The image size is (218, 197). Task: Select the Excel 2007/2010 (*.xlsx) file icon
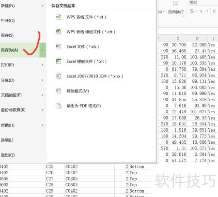pos(59,76)
